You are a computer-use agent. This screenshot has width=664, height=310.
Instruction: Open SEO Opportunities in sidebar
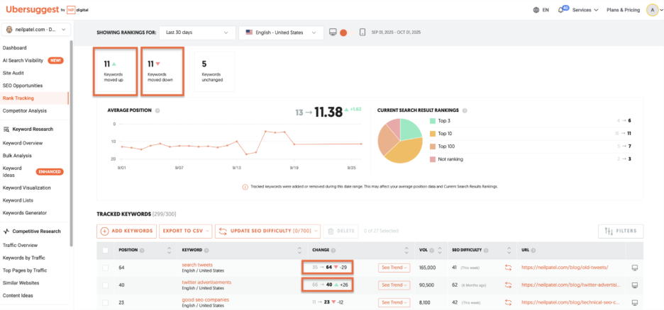point(23,86)
